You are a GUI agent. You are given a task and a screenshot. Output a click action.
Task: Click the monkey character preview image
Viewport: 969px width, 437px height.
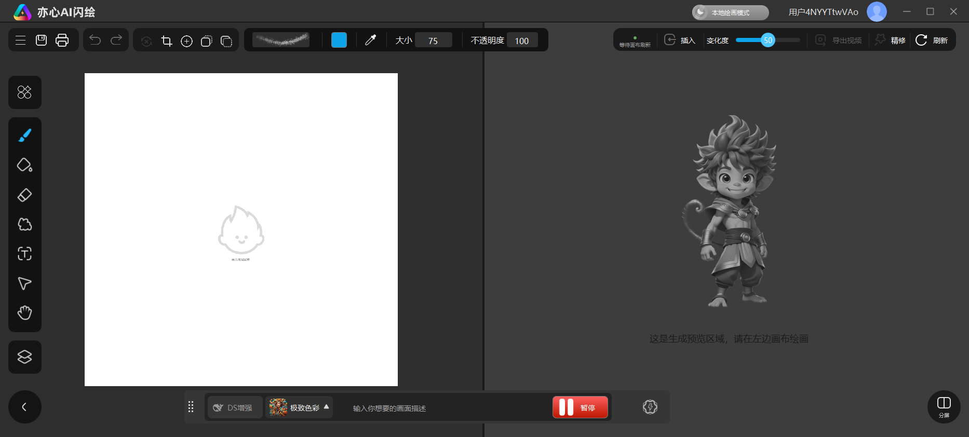tap(730, 211)
